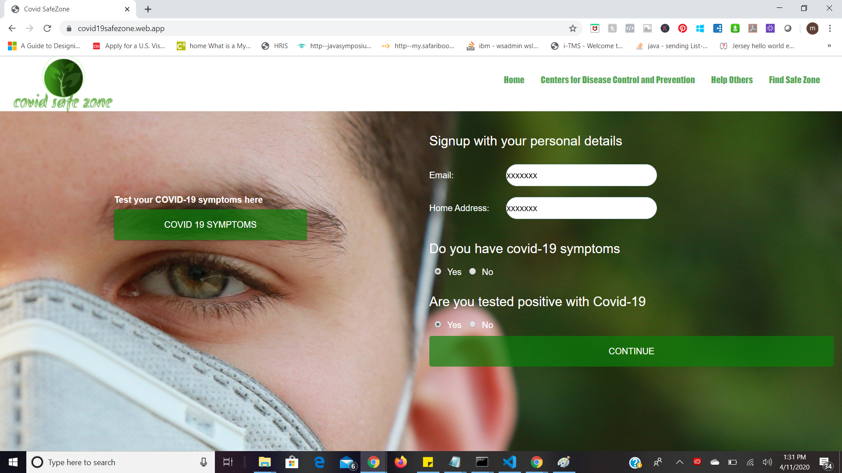Screen dimensions: 842x473
Task: Click the green download extension icon
Action: pyautogui.click(x=735, y=28)
